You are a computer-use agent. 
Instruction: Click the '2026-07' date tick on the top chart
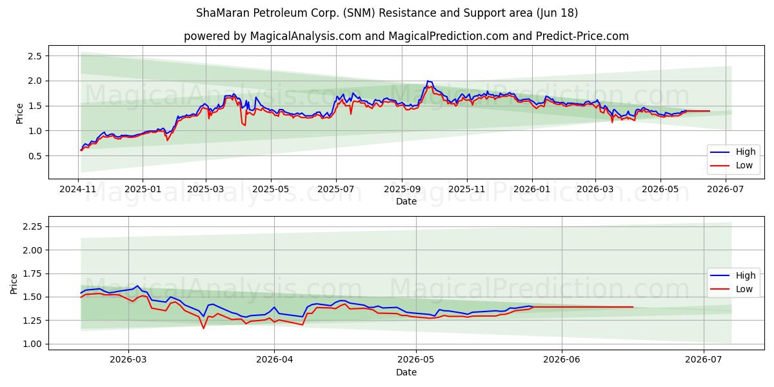click(x=725, y=190)
